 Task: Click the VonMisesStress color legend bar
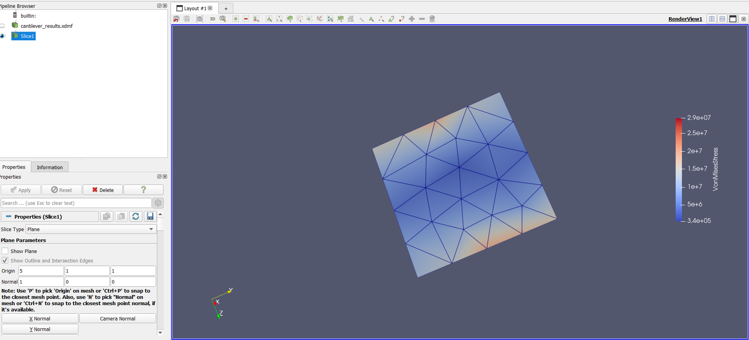pyautogui.click(x=679, y=169)
